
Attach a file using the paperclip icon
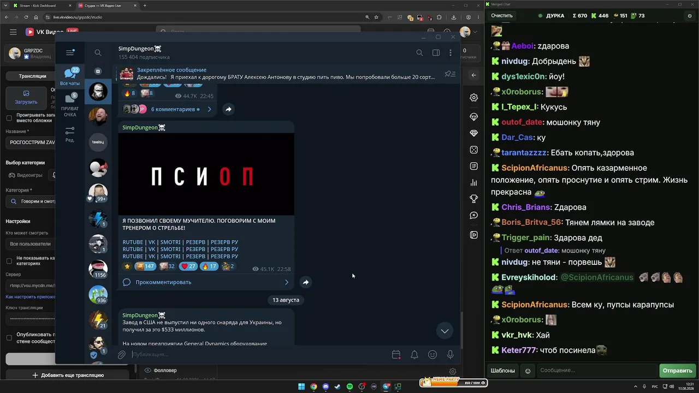[121, 355]
